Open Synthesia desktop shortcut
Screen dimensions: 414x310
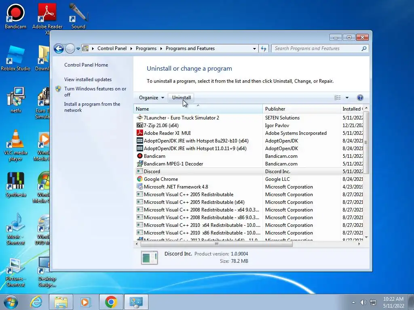[x=16, y=184]
